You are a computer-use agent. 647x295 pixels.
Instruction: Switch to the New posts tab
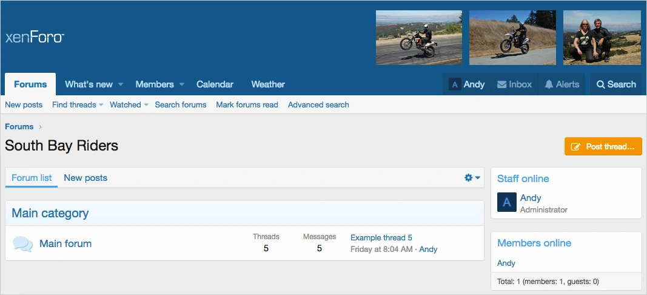point(85,178)
